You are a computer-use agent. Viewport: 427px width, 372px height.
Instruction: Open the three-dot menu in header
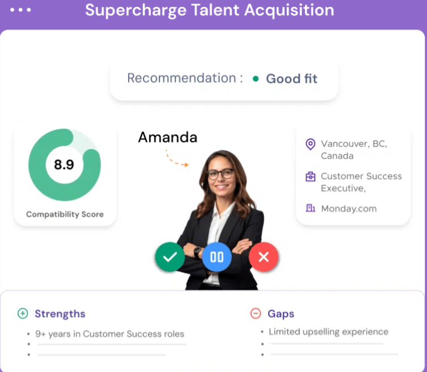(x=20, y=10)
